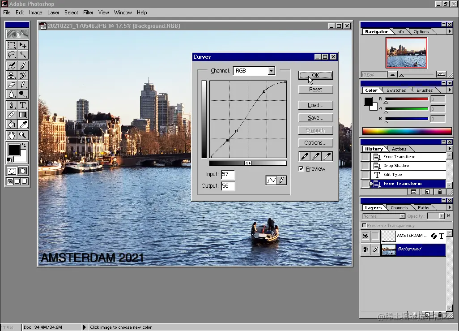The image size is (459, 331).
Task: Reset to default colors icon
Action: click(9, 160)
